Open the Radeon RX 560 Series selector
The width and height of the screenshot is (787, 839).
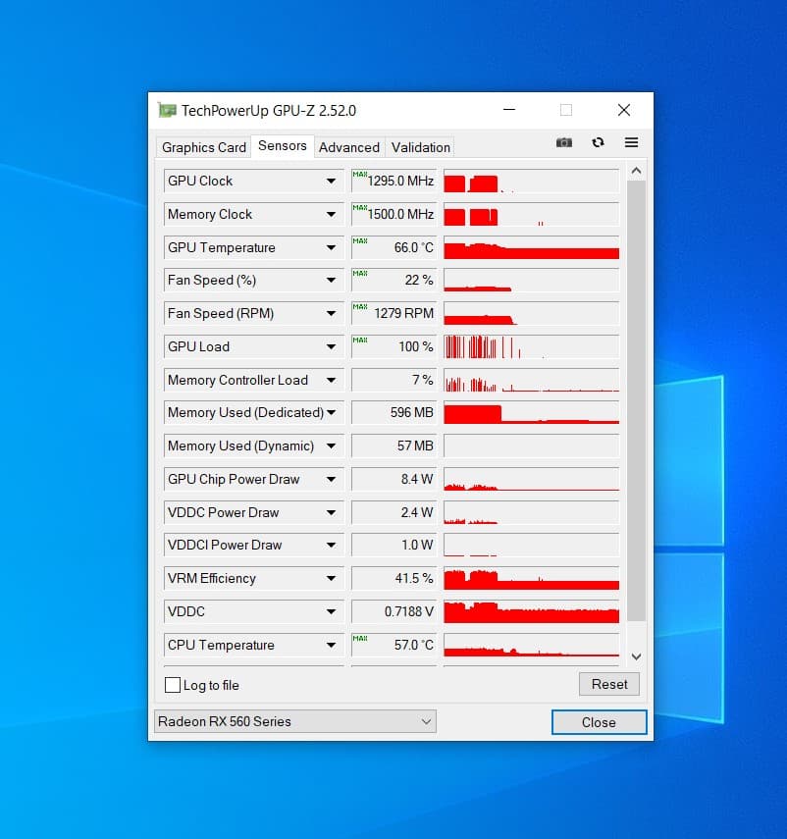(x=294, y=721)
